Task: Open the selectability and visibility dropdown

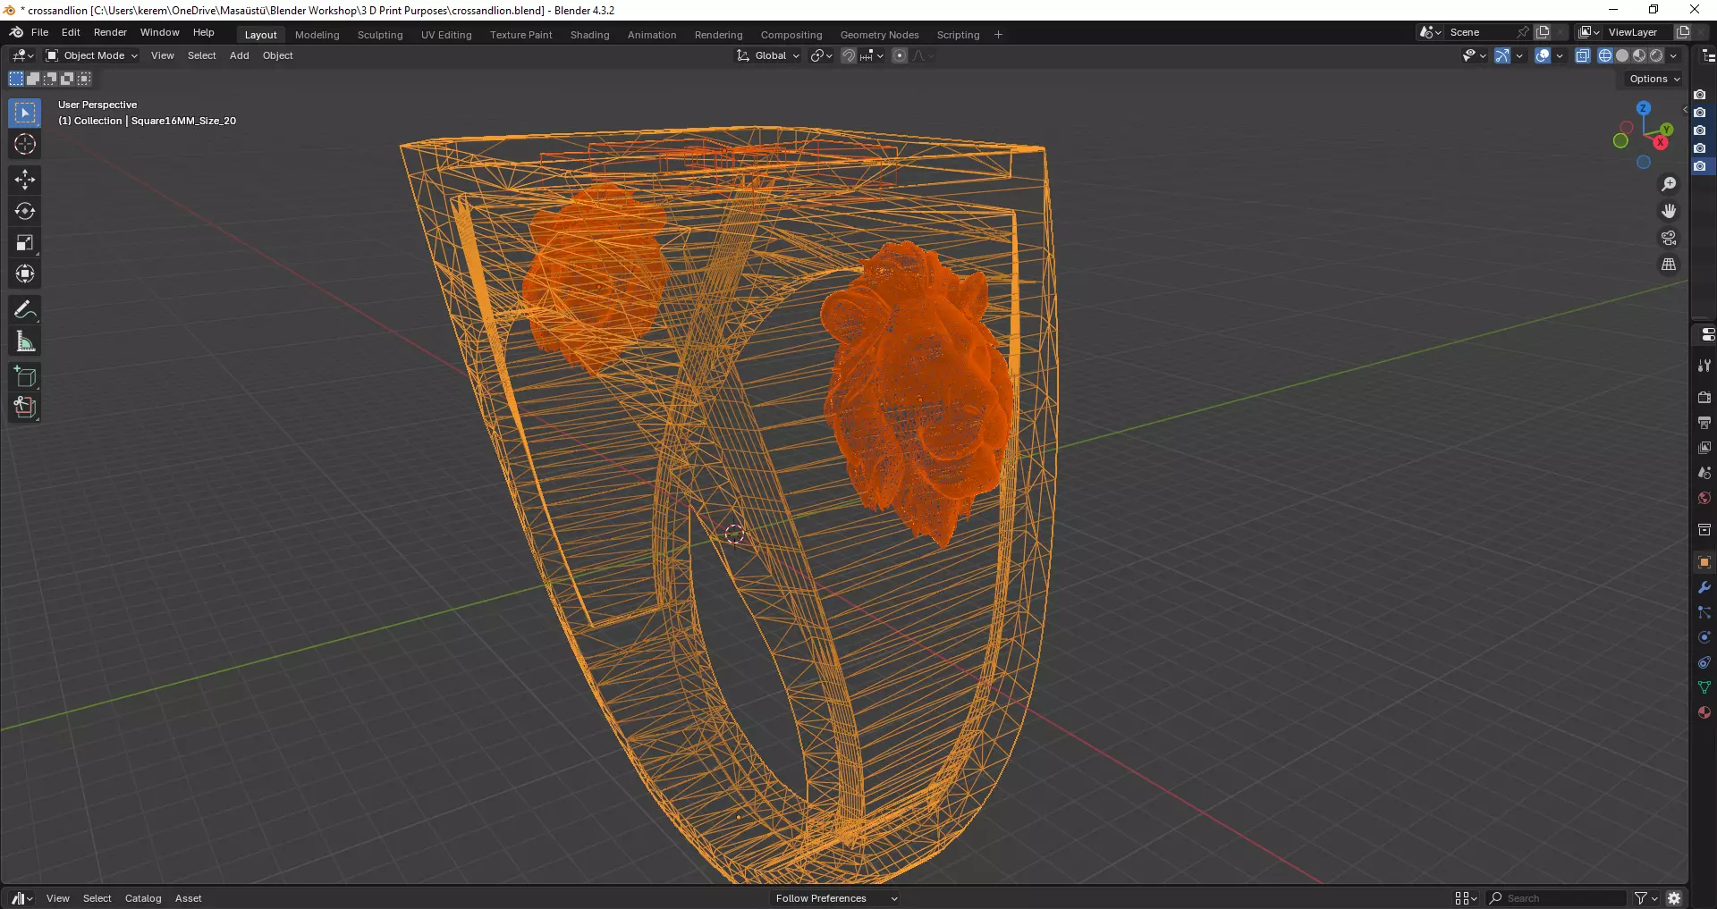Action: [x=1474, y=55]
